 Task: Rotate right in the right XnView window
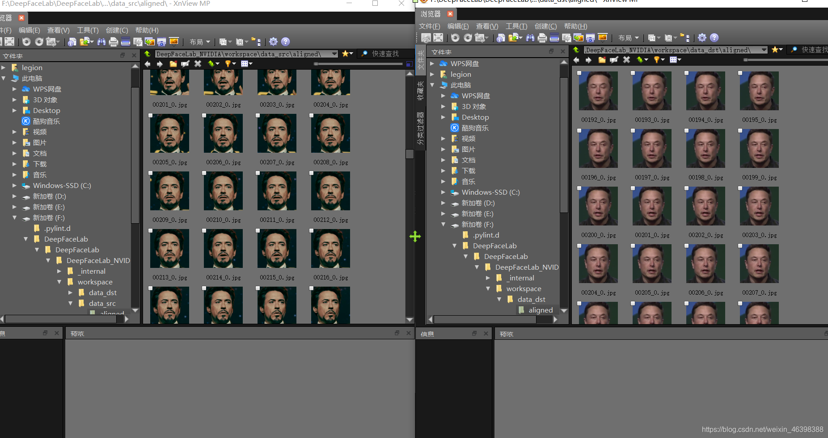[x=468, y=38]
